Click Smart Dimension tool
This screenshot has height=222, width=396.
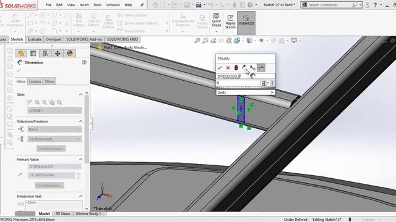point(15,20)
